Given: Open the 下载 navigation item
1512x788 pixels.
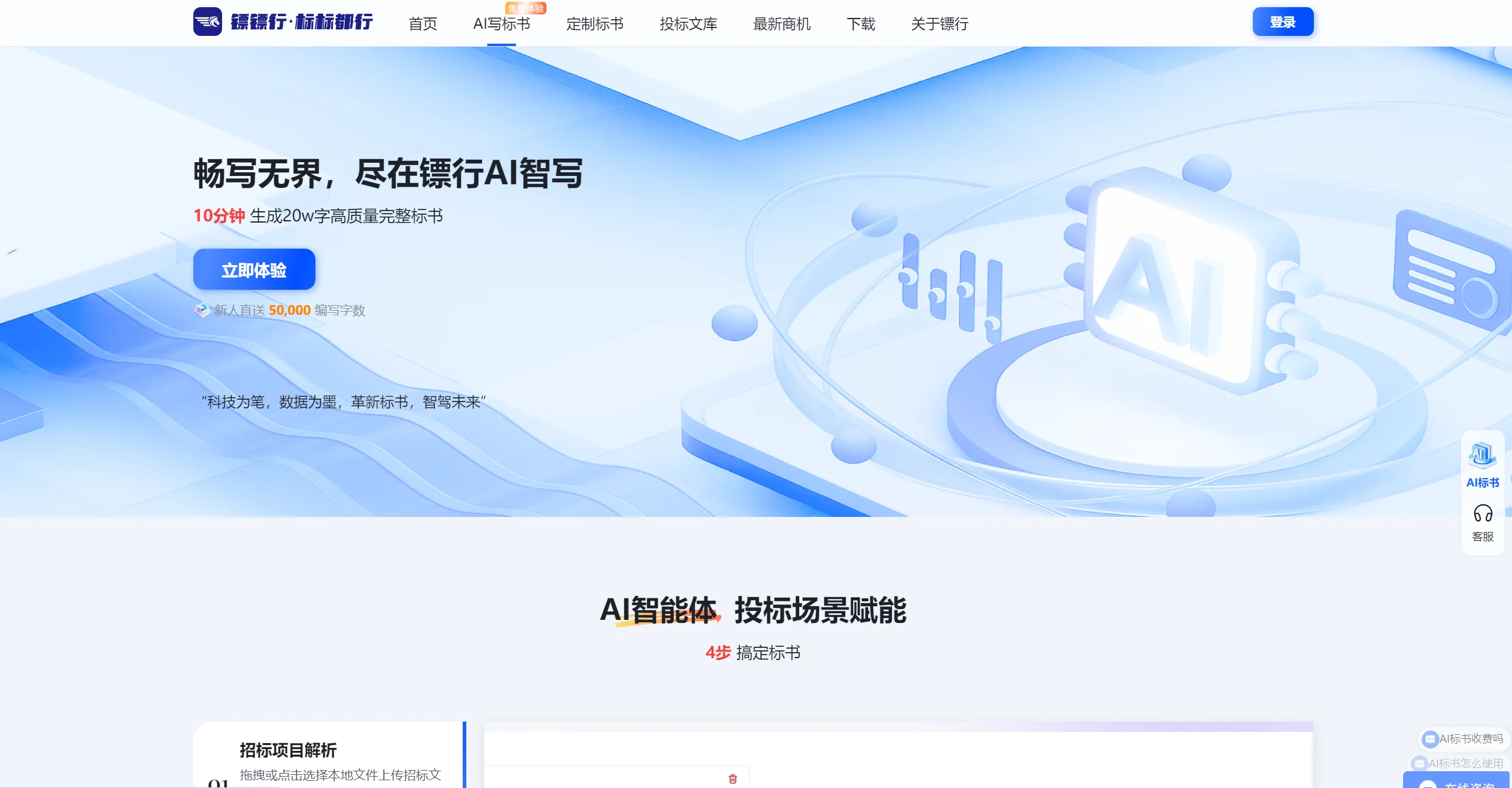Looking at the screenshot, I should coord(861,24).
